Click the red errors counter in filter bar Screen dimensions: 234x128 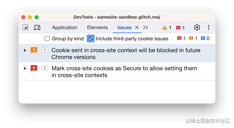coord(181,39)
